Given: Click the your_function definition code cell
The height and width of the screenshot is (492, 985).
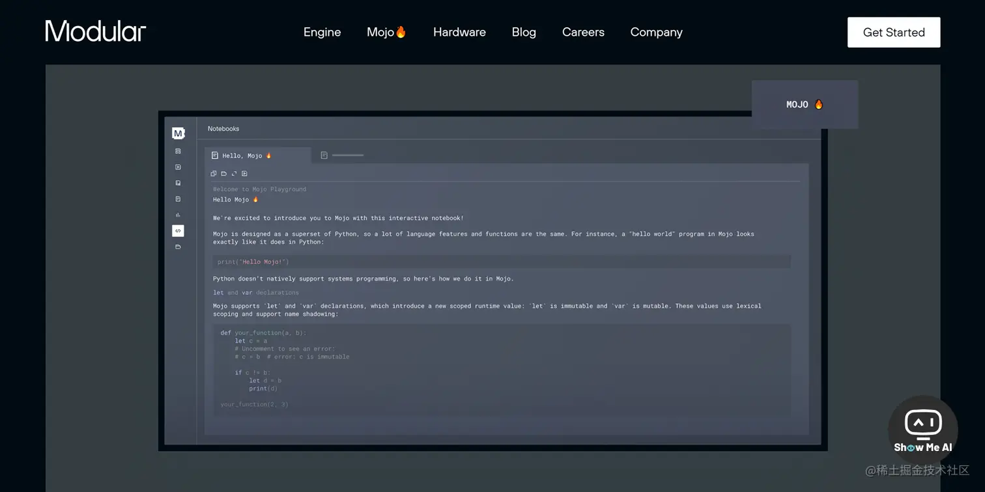Looking at the screenshot, I should (x=502, y=369).
